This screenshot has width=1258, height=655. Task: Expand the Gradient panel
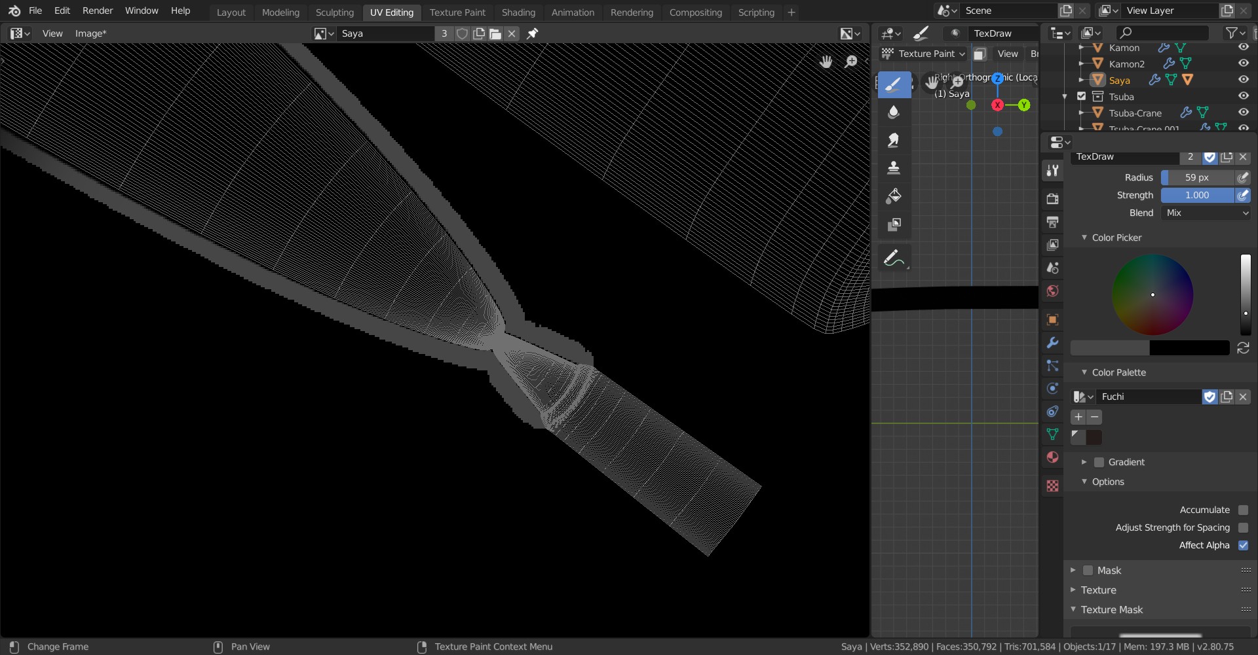[x=1084, y=462]
